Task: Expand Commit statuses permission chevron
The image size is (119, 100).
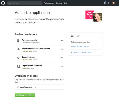Action: point(62,58)
